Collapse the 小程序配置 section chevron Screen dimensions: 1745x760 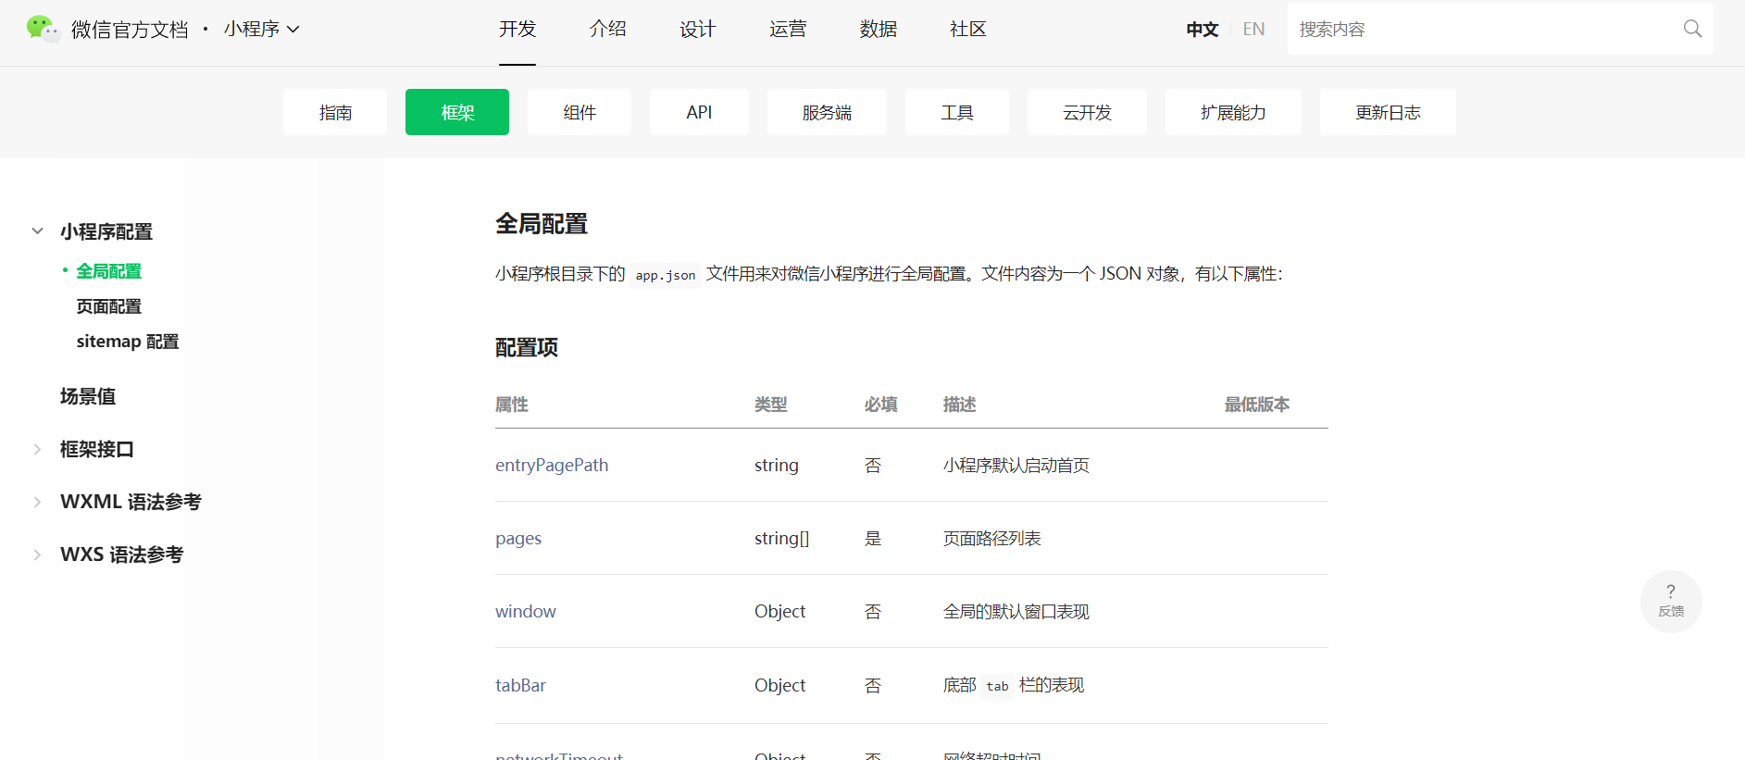click(x=37, y=230)
